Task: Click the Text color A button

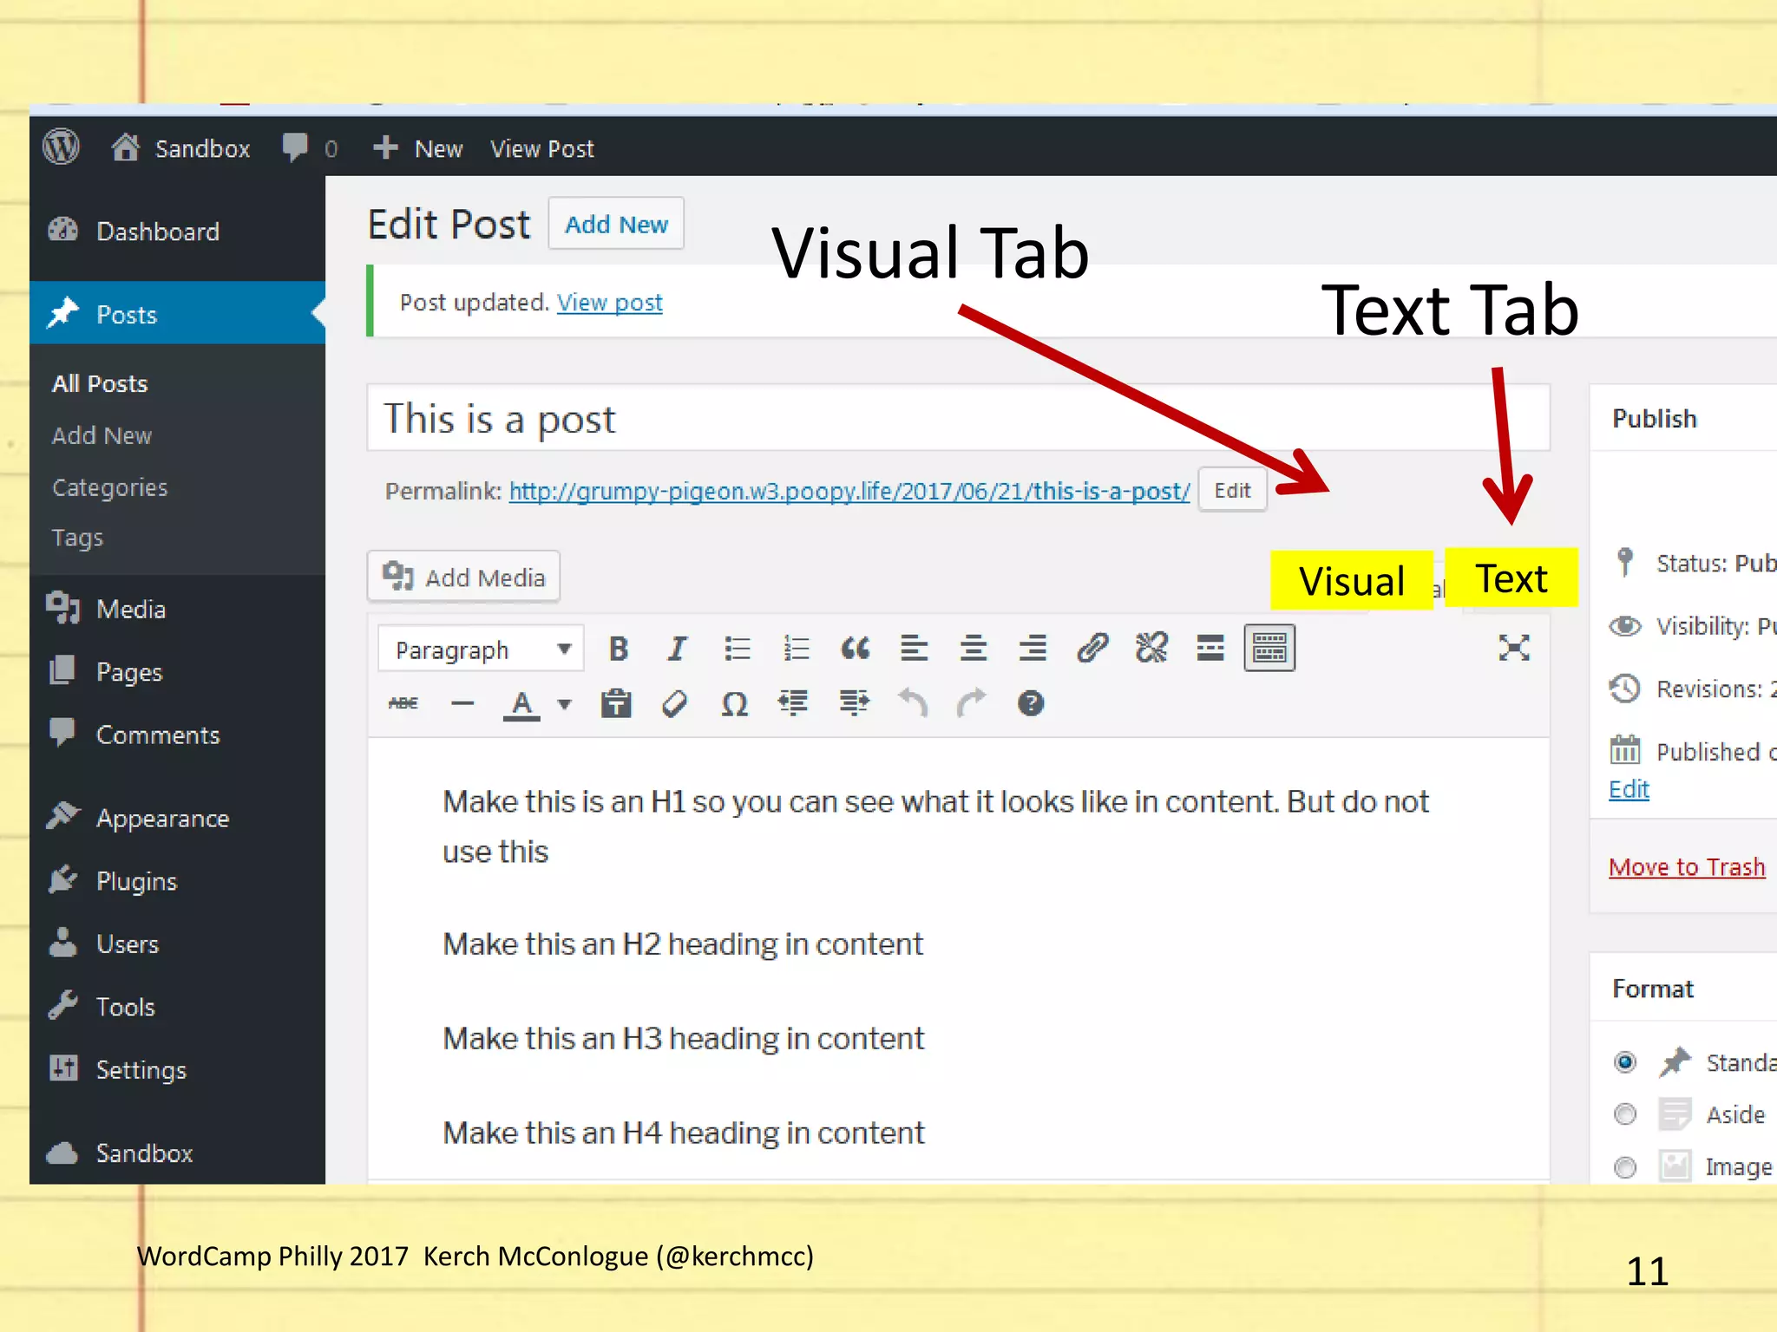Action: pos(521,704)
